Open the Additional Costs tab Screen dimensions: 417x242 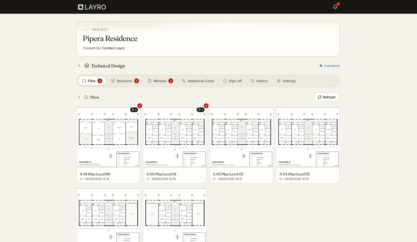coord(198,81)
